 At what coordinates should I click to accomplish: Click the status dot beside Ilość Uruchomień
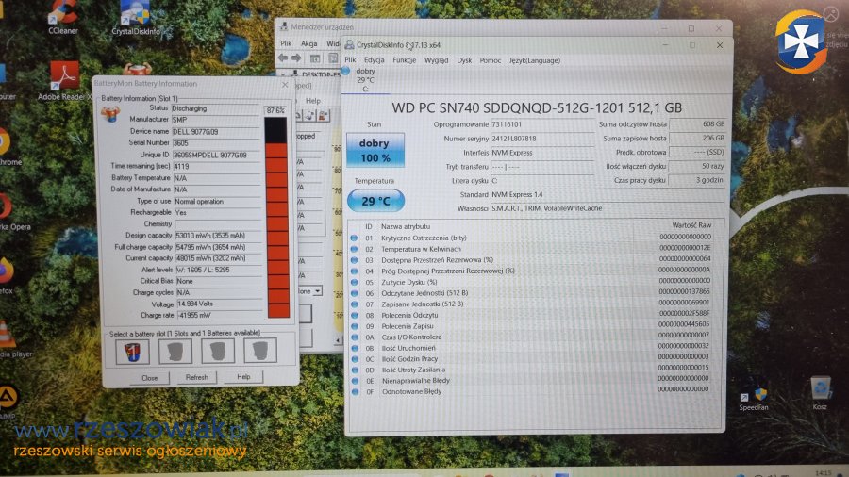click(355, 348)
